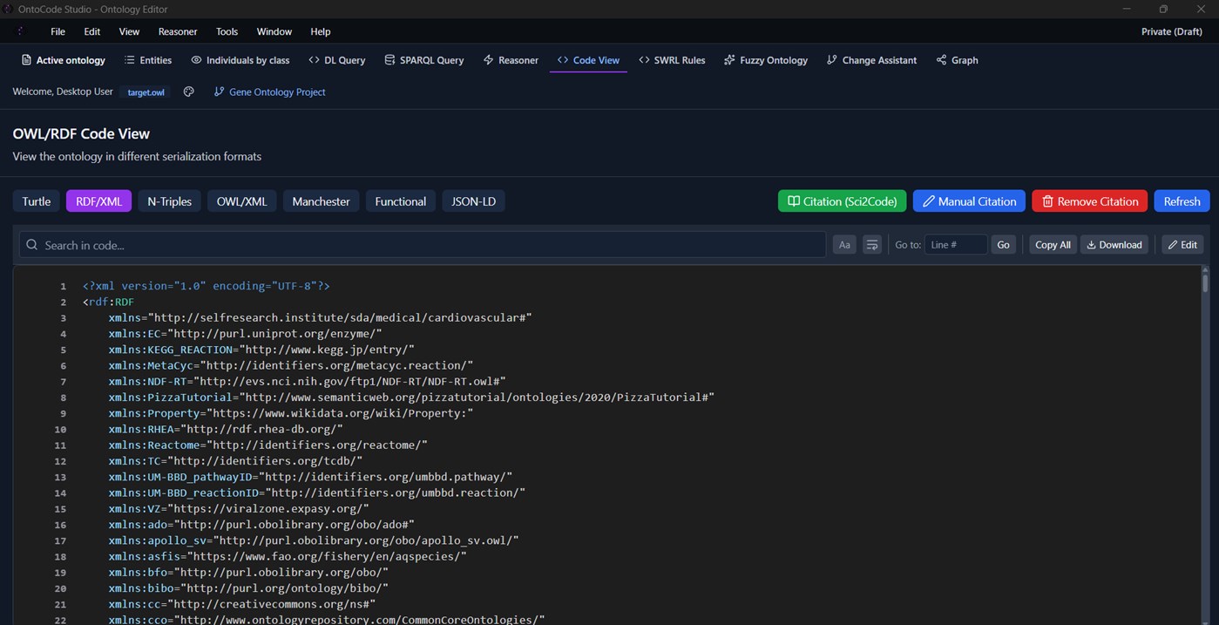Click the xml version declaration line

[x=207, y=286]
